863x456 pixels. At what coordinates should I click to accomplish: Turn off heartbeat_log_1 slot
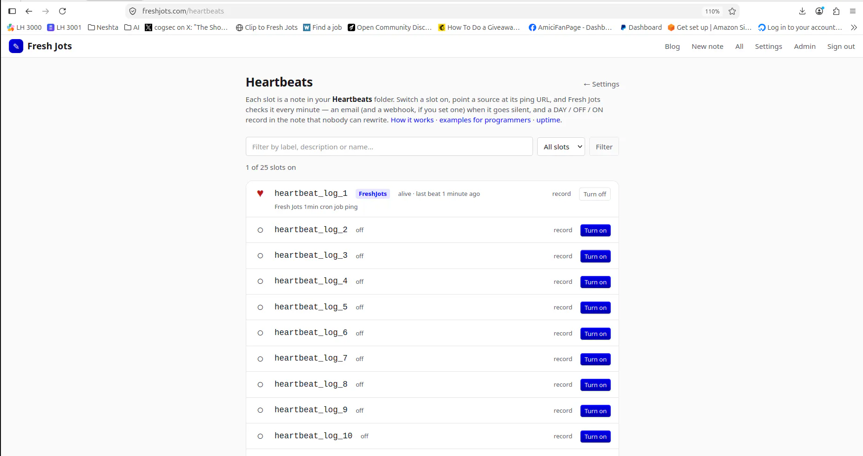(x=594, y=194)
